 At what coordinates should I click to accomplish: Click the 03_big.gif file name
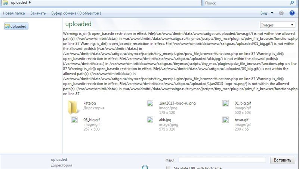point(92,119)
